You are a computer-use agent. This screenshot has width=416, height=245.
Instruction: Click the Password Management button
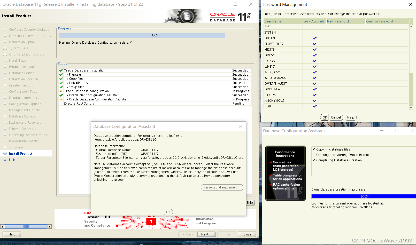tap(222, 187)
